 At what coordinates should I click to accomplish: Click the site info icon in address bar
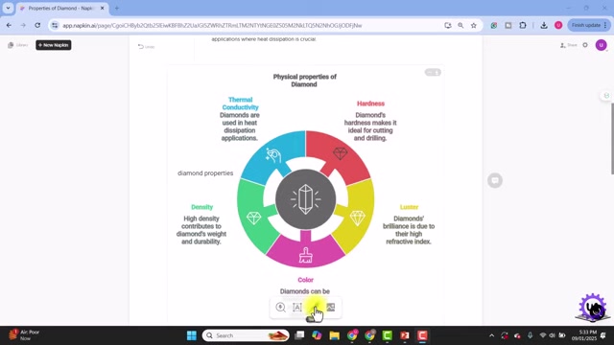click(55, 26)
